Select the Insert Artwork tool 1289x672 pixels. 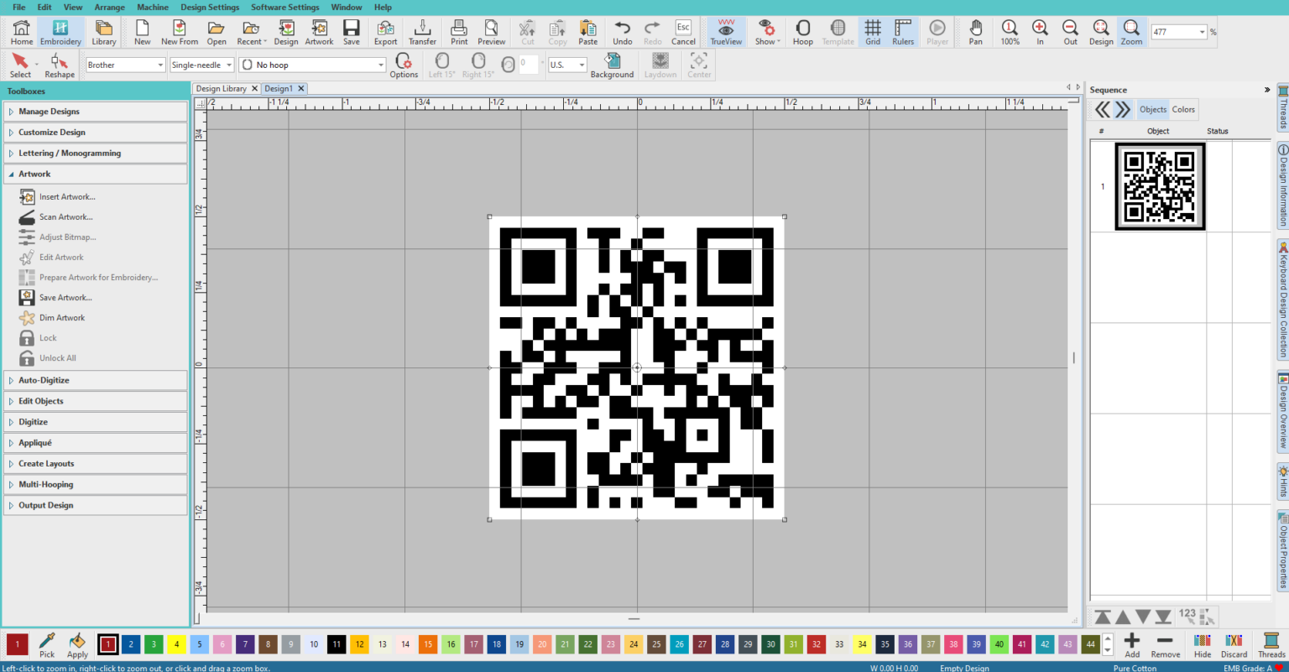[69, 196]
